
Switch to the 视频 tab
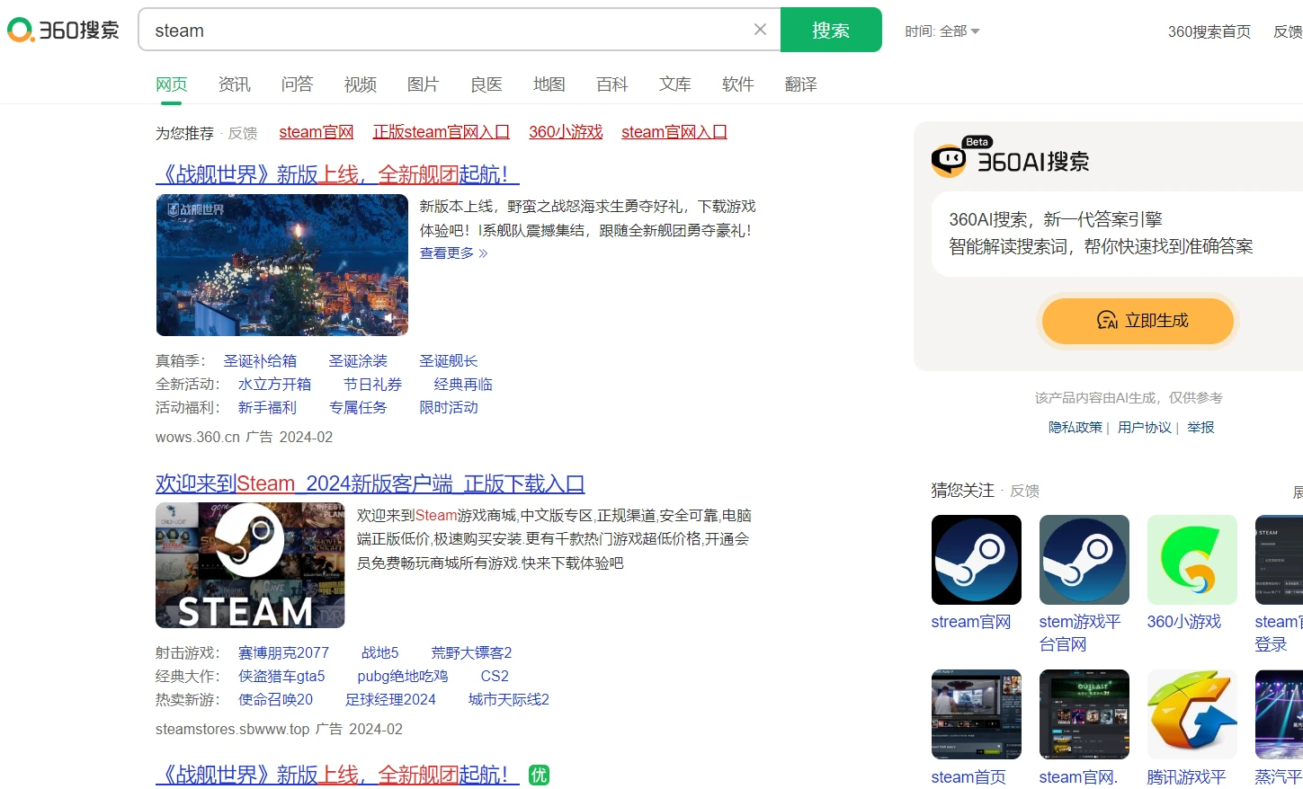pos(361,84)
